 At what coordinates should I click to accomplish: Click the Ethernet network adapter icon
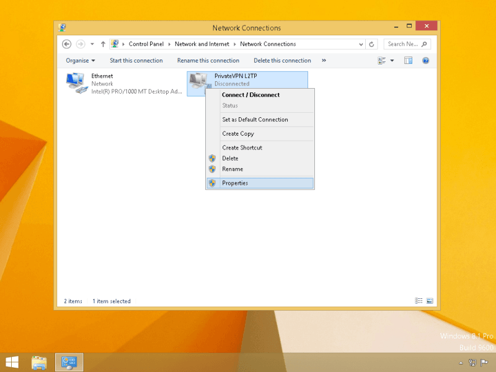point(76,82)
